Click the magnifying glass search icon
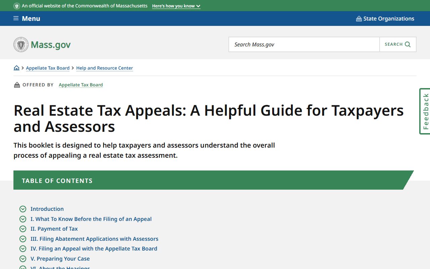430x269 pixels. pyautogui.click(x=408, y=44)
